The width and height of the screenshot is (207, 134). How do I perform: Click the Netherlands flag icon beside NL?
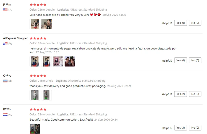(5, 115)
